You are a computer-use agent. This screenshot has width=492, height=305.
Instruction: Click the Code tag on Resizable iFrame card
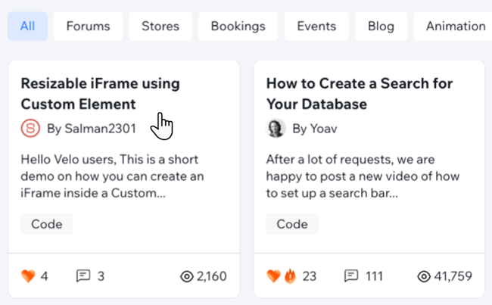[x=47, y=224]
